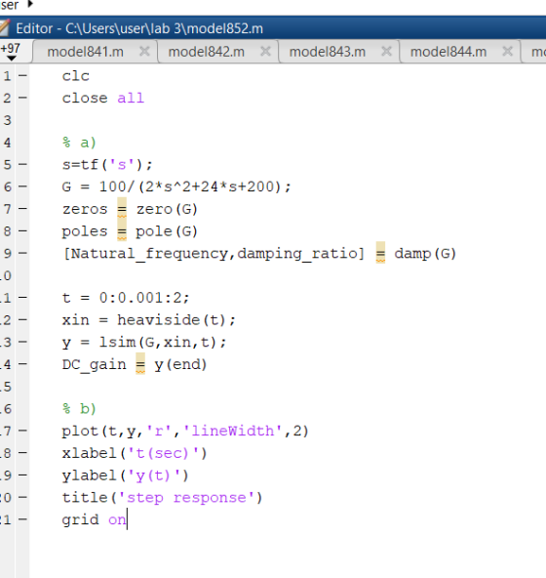Click the keyword 'all' after close
Viewport: 546px width, 578px height.
coord(131,99)
